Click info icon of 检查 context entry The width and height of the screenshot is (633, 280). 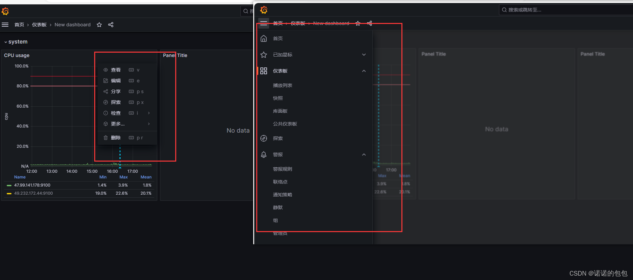click(x=106, y=113)
